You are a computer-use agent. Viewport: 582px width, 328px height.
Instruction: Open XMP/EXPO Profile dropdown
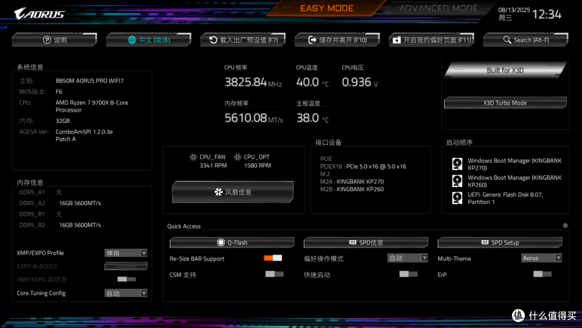point(126,253)
